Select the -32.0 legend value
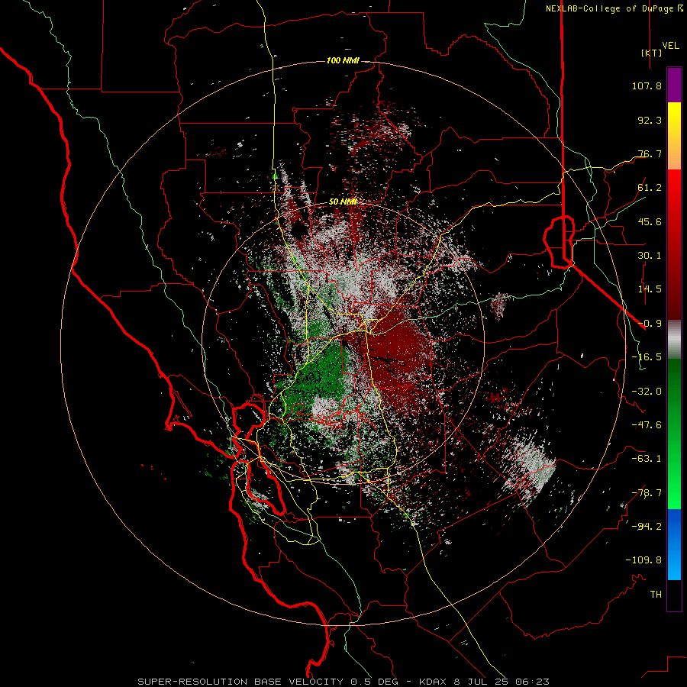This screenshot has height=687, width=687. (647, 392)
